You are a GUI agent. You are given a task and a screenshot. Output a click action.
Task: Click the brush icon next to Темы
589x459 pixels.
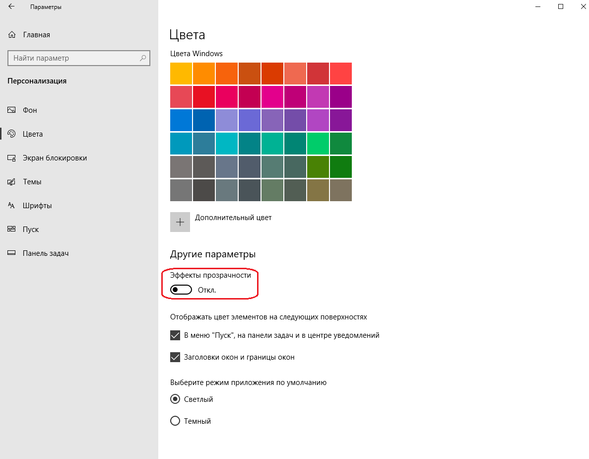(11, 182)
